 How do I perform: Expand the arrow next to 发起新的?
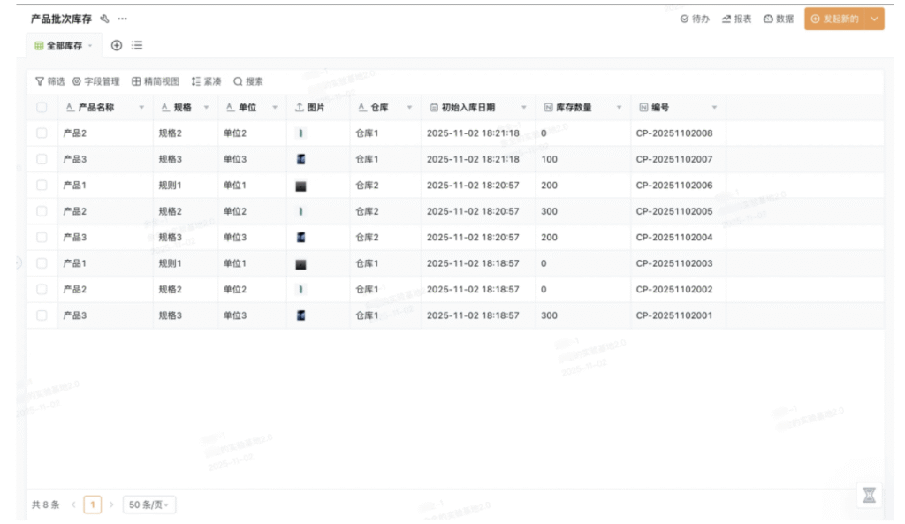tap(874, 19)
